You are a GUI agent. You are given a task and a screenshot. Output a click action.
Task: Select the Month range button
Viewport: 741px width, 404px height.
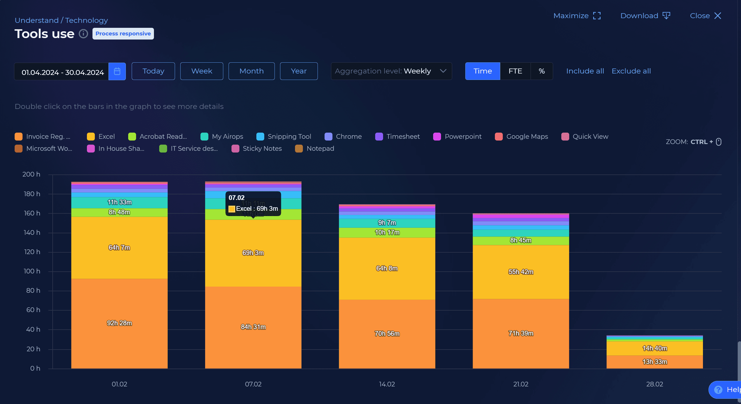click(x=251, y=71)
